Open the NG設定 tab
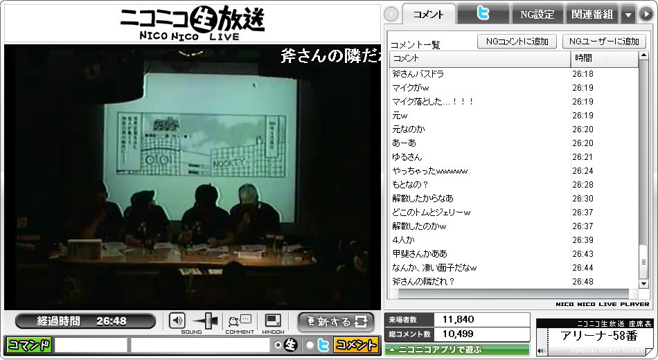Viewport: 658px width, 360px height. tap(537, 15)
